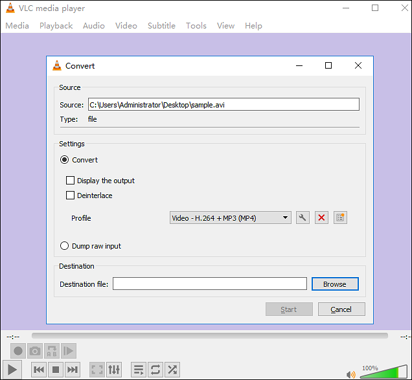Create a new profile icon
412x380 pixels.
click(x=341, y=218)
